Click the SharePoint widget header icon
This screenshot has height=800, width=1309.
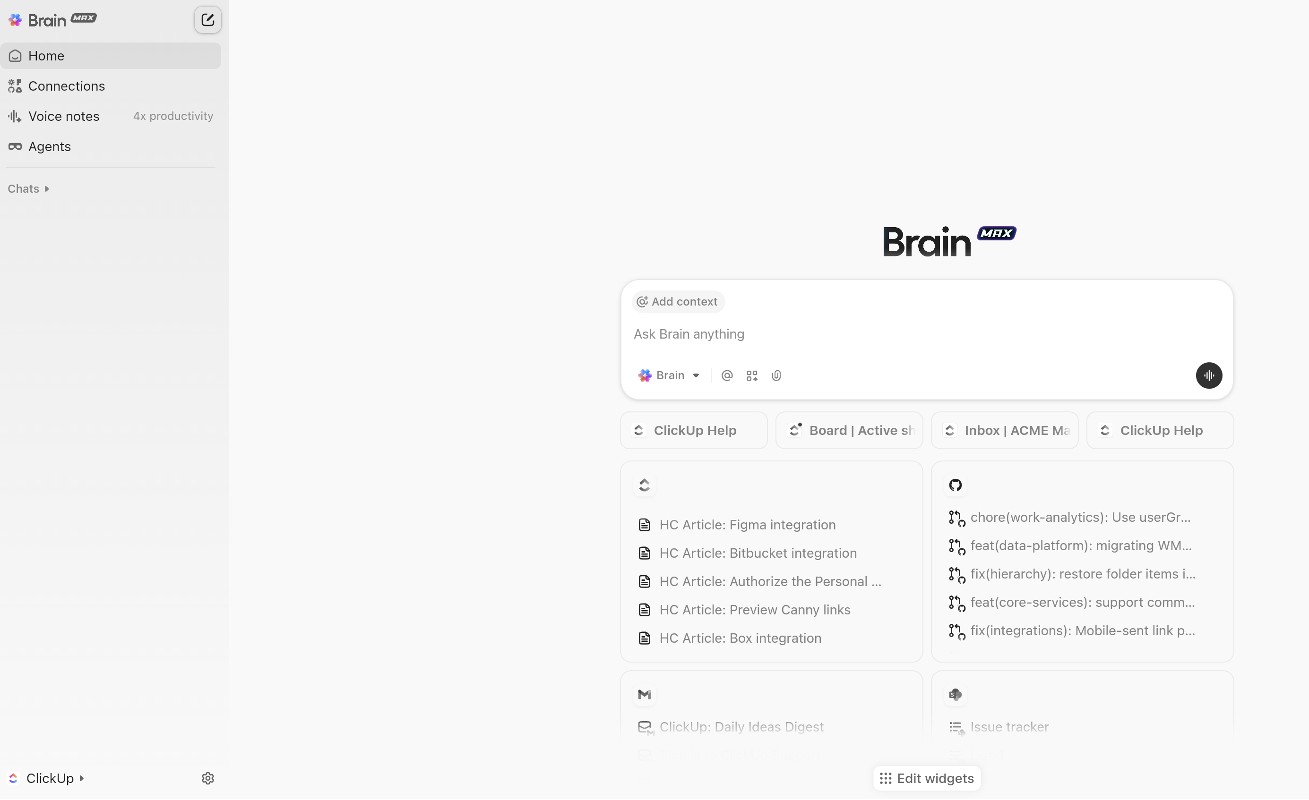[955, 695]
